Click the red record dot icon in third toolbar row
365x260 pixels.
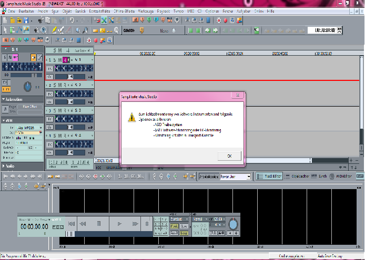(96, 40)
